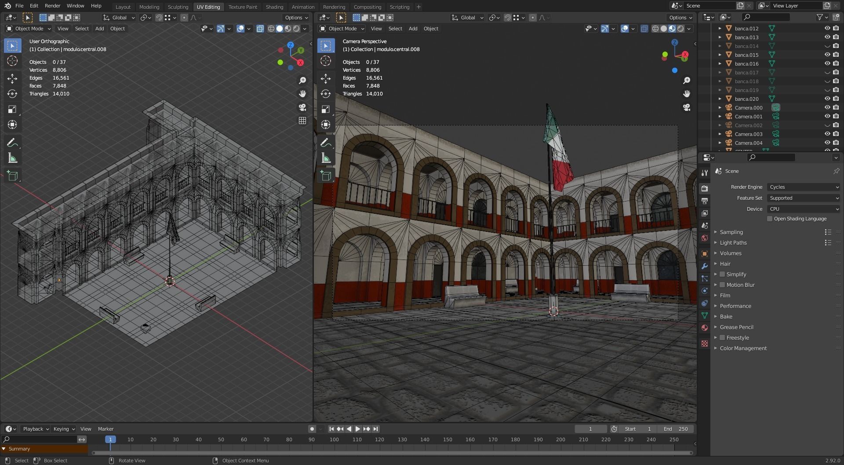Open outliner filter funnel icon
The height and width of the screenshot is (465, 844).
pos(820,17)
